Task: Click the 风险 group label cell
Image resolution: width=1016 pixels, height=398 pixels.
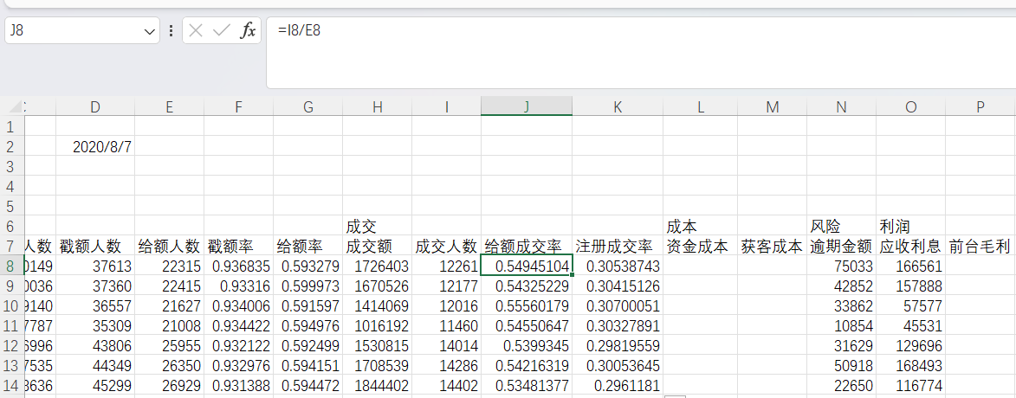Action: 841,227
